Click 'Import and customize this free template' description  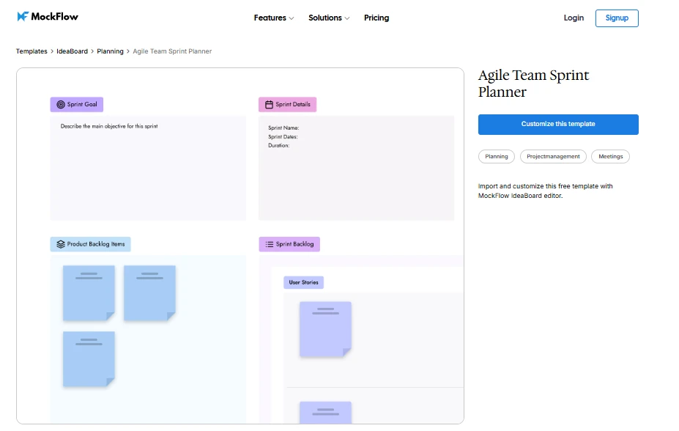click(x=545, y=191)
